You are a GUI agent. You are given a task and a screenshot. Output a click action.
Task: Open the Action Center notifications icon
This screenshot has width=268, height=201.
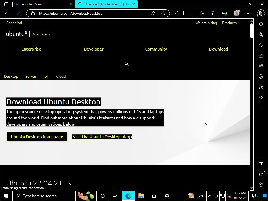[x=254, y=196]
